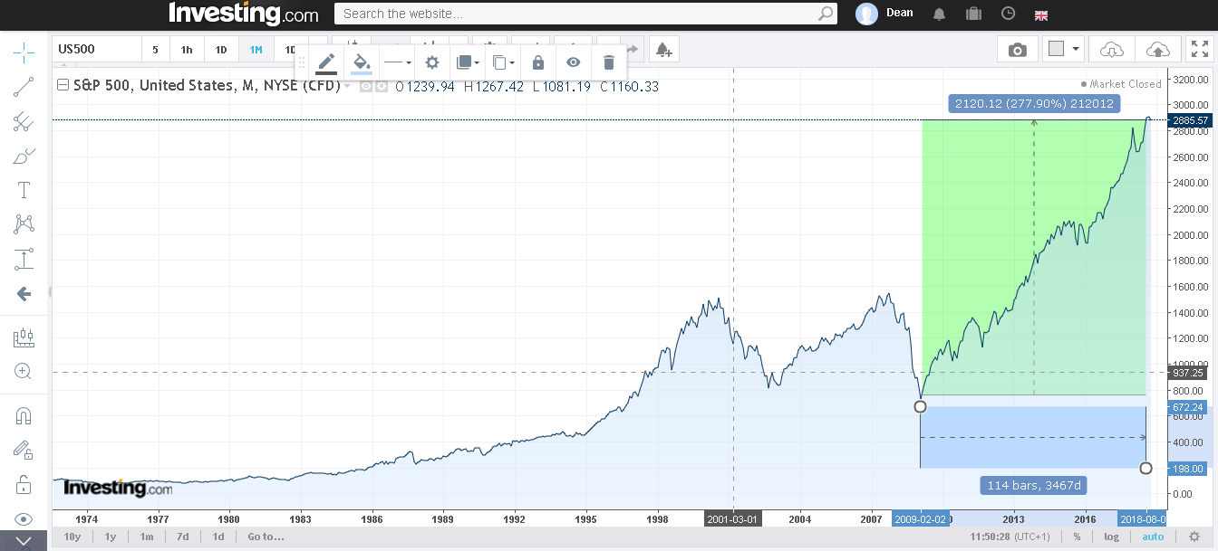Screen dimensions: 1218x551
Task: Open the pitchfork drawing tools
Action: click(x=24, y=121)
